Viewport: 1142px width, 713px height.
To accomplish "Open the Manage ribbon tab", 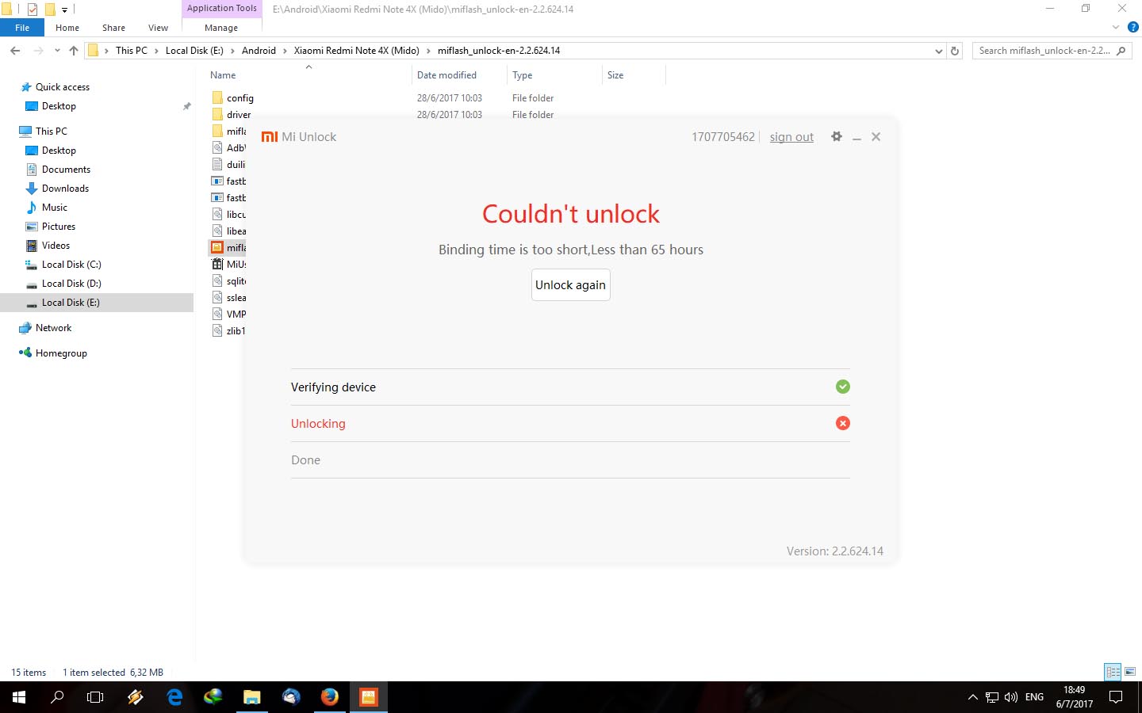I will pos(221,28).
